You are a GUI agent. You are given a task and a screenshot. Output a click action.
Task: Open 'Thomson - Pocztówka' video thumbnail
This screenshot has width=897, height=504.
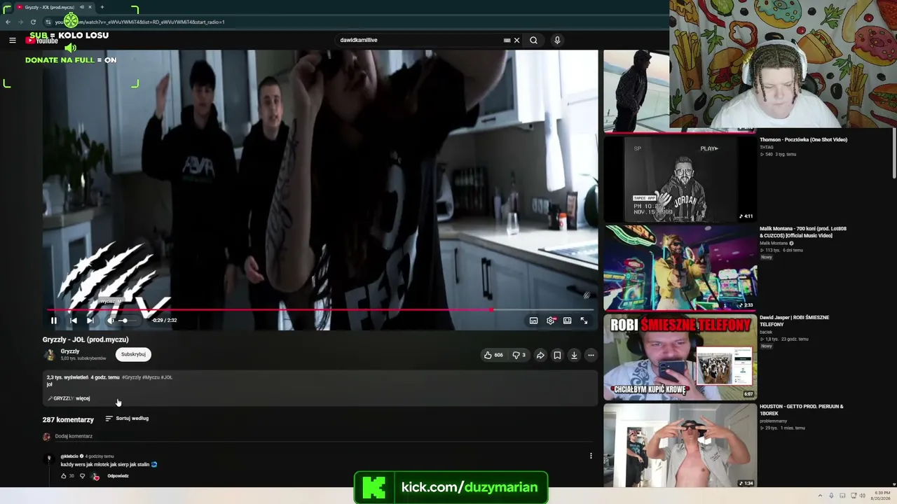[680, 179]
